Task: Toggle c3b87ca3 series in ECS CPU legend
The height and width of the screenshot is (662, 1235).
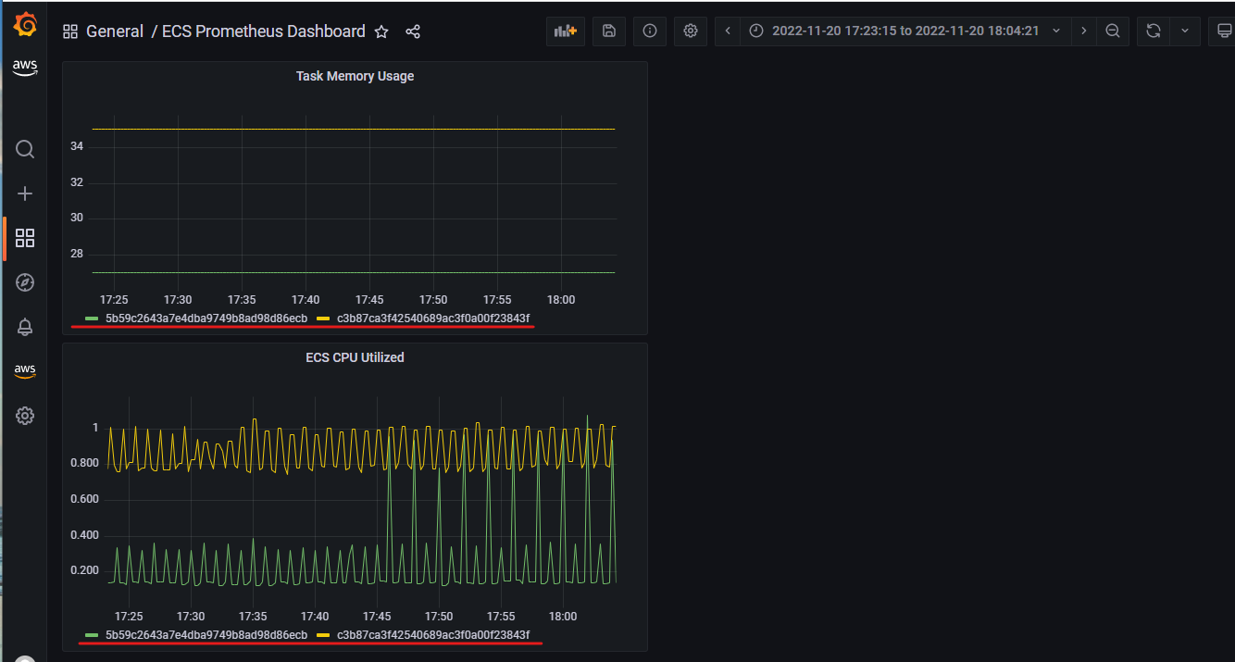Action: (433, 635)
